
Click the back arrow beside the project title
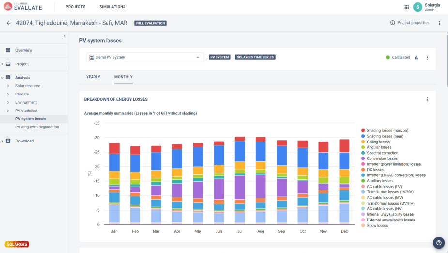click(9, 23)
